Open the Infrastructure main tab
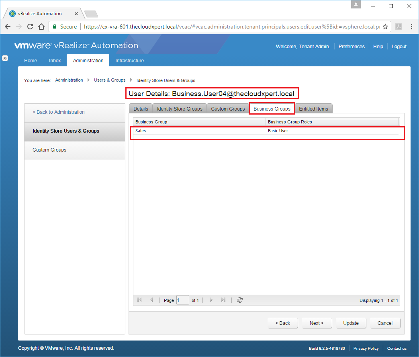This screenshot has height=357, width=419. [129, 61]
